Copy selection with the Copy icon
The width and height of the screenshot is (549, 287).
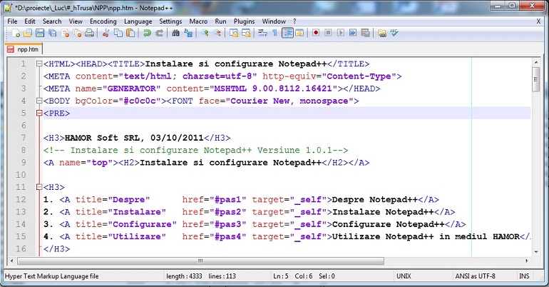tap(118, 33)
